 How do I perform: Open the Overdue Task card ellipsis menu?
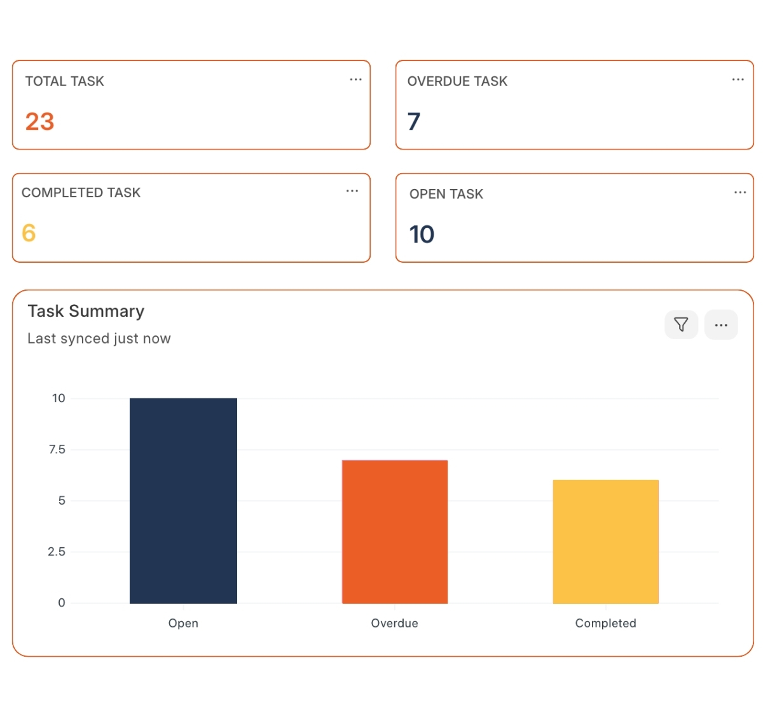point(738,80)
